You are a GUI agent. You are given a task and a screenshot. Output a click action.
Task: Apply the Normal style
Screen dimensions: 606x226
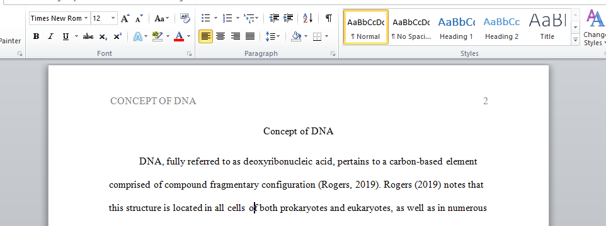pyautogui.click(x=365, y=28)
